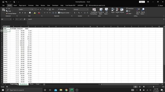Switch to the Insert ribbon tab
This screenshot has height=92, width=165.
pyautogui.click(x=15, y=5)
